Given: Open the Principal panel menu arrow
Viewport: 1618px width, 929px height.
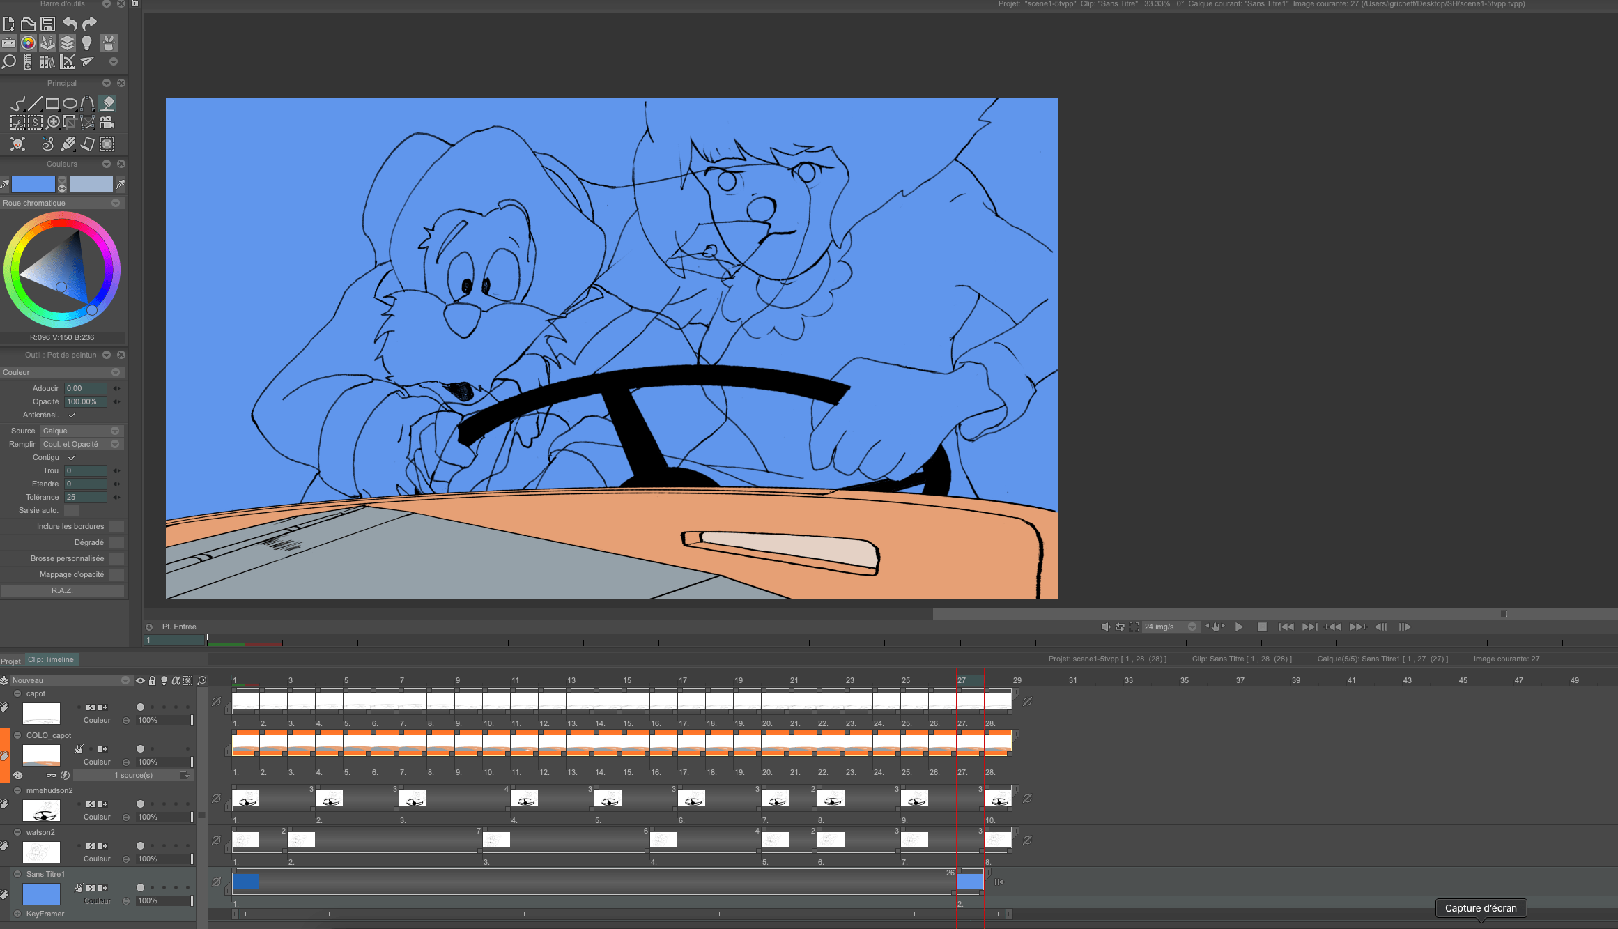Looking at the screenshot, I should pyautogui.click(x=107, y=84).
